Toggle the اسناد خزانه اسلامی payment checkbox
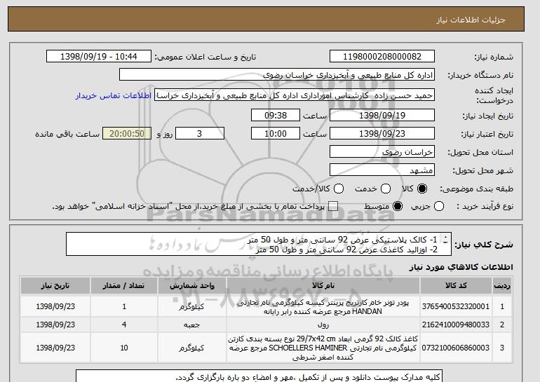 point(333,207)
